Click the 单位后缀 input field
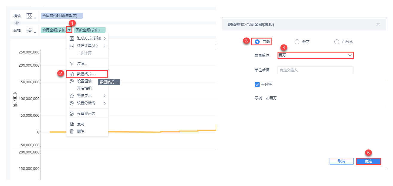393x186 pixels. click(x=315, y=70)
